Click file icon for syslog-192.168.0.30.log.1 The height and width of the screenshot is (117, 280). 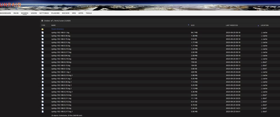[x=43, y=82]
